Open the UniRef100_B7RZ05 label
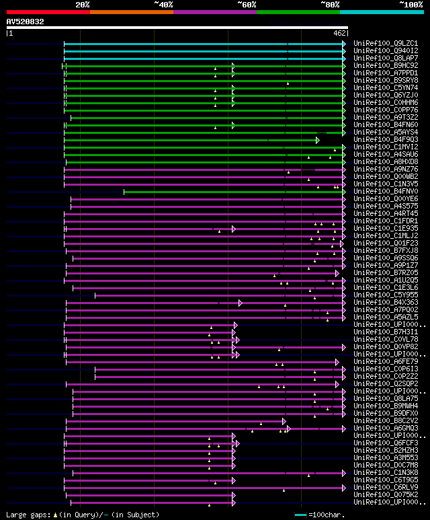 [x=386, y=273]
